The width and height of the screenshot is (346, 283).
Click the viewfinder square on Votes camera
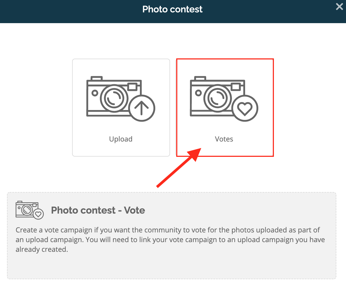click(236, 87)
